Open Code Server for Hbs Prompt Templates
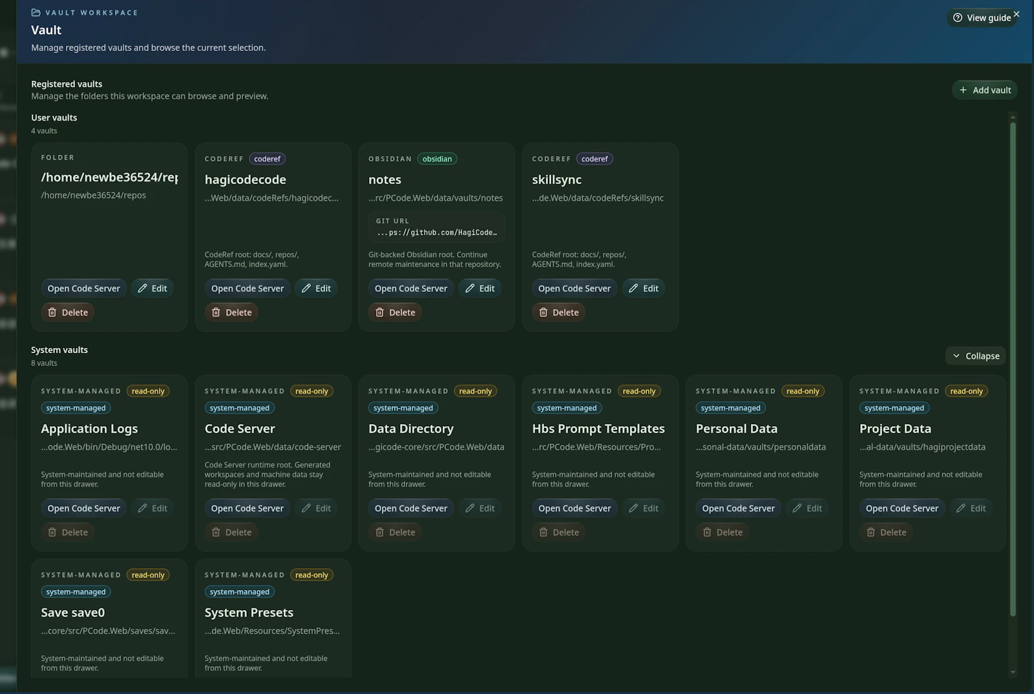 574,508
